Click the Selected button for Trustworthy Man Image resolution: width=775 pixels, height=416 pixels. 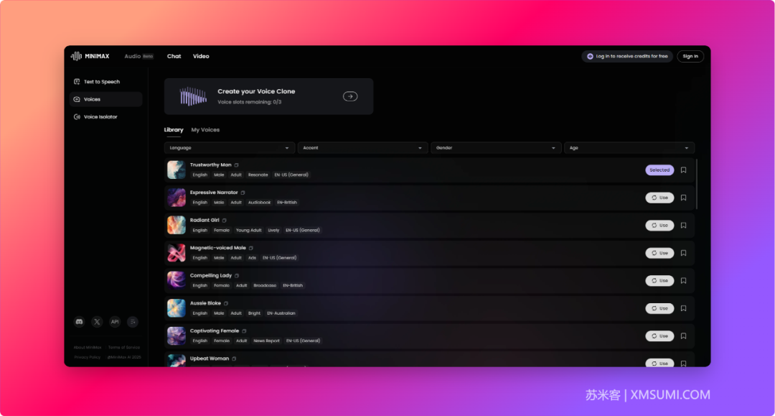coord(659,170)
